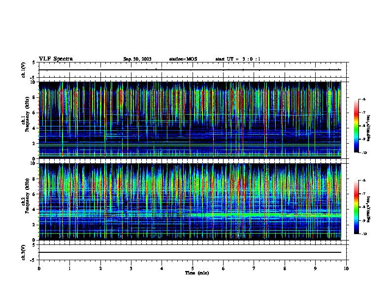
Task: Click the "6" tick on ch.2 frequency axis
Action: tap(34, 194)
